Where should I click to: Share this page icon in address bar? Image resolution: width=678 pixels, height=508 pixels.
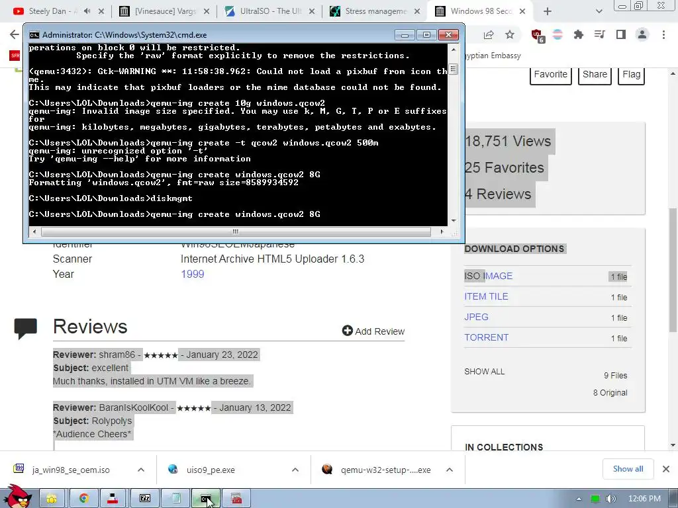tap(489, 34)
